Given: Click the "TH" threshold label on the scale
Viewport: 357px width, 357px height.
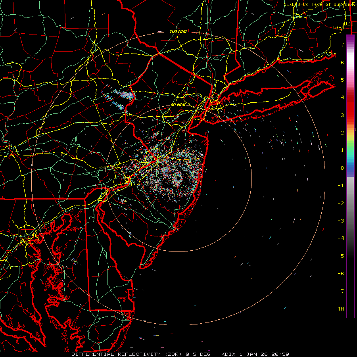Looking at the screenshot, I should pos(341,309).
